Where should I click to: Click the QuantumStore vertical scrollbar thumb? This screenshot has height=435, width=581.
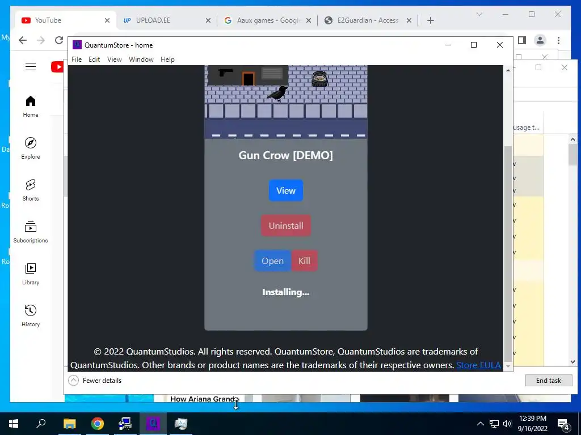click(508, 253)
